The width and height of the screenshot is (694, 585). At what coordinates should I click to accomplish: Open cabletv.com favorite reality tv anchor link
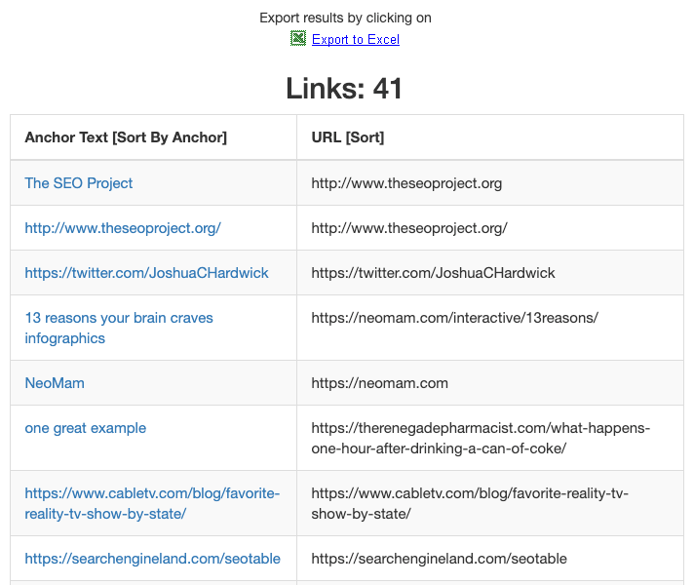tap(152, 503)
